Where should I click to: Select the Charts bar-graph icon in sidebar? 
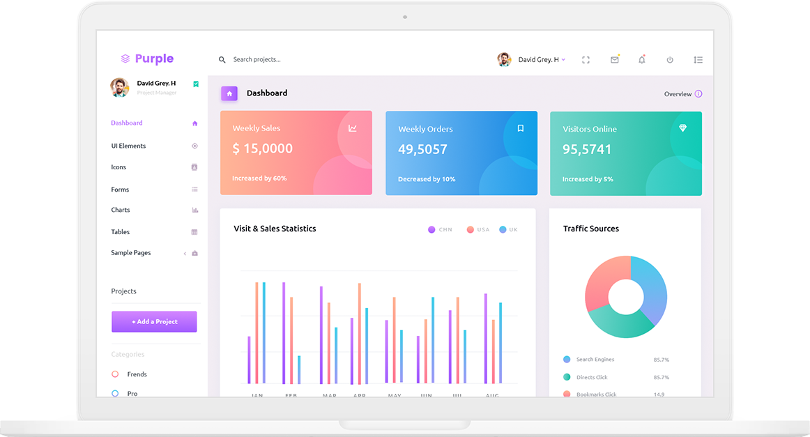pos(194,210)
